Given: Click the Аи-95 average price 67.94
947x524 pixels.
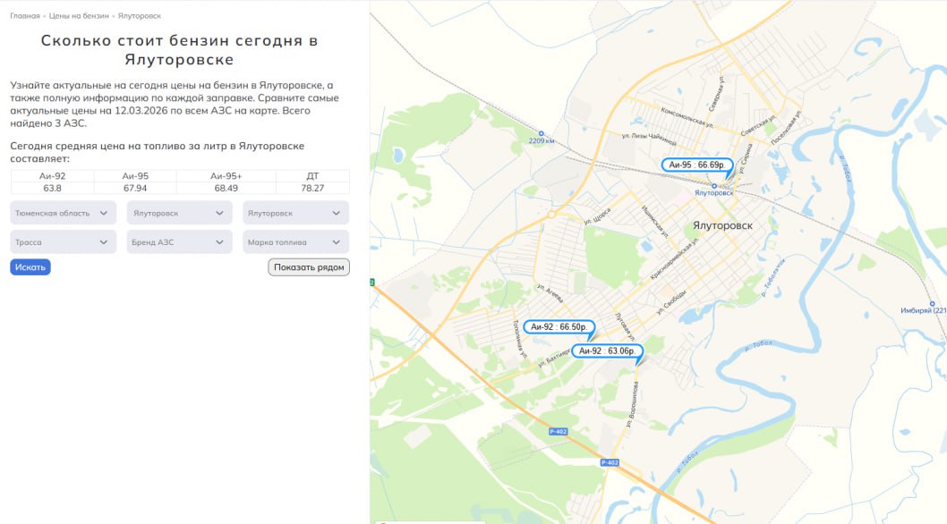Looking at the screenshot, I should (x=135, y=188).
